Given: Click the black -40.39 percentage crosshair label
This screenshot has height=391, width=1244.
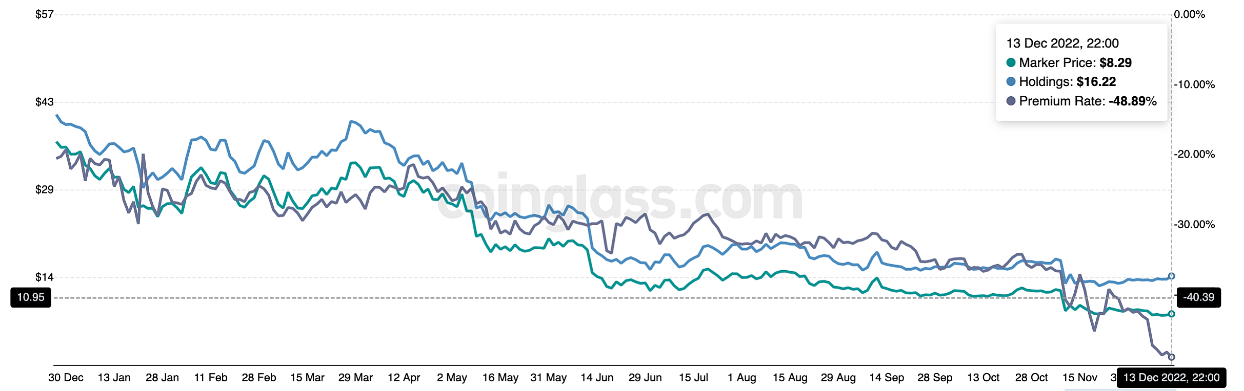Looking at the screenshot, I should pyautogui.click(x=1198, y=297).
